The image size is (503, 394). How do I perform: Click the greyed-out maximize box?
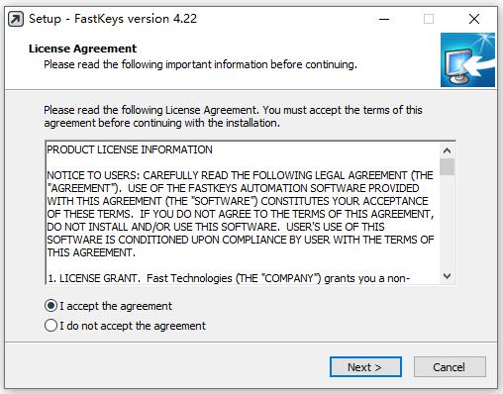429,19
